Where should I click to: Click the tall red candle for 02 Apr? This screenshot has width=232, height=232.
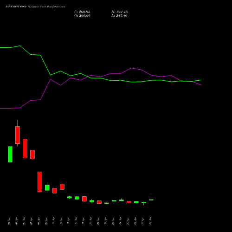pyautogui.click(x=18, y=135)
